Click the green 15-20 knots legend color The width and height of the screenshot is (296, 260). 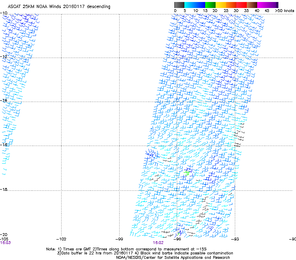coord(210,5)
